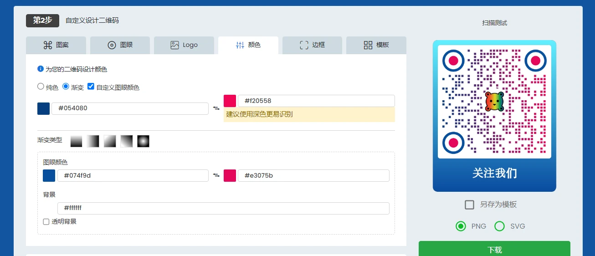The image size is (595, 256).
Task: Click the 第2步 step badge
Action: (42, 20)
